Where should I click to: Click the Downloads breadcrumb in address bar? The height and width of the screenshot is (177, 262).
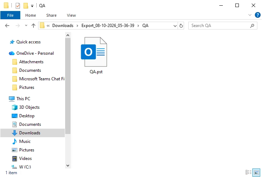pyautogui.click(x=63, y=26)
